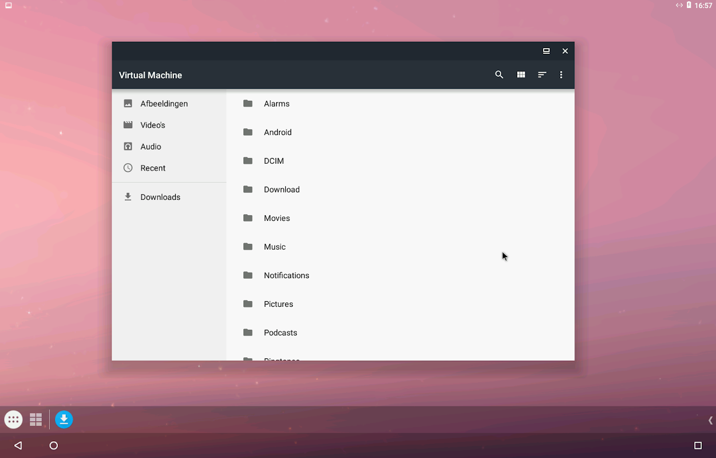Image resolution: width=716 pixels, height=458 pixels.
Task: Select Audio using its headphone icon
Action: pyautogui.click(x=127, y=146)
